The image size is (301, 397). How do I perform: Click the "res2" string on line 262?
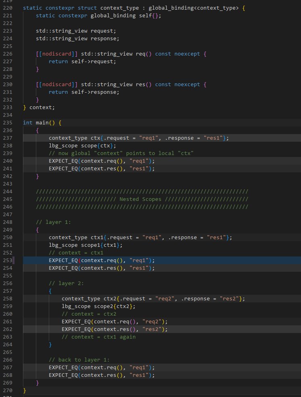pyautogui.click(x=152, y=329)
